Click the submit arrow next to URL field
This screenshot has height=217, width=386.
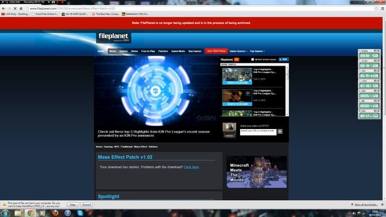point(280,131)
